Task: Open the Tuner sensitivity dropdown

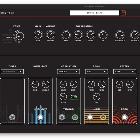Action: pos(12,71)
